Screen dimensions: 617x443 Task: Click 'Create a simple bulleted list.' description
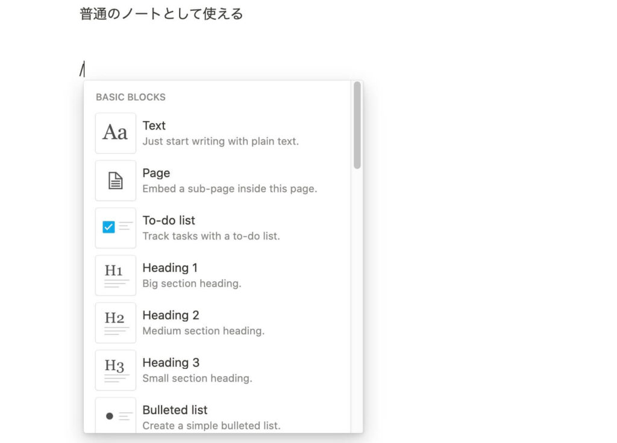211,426
